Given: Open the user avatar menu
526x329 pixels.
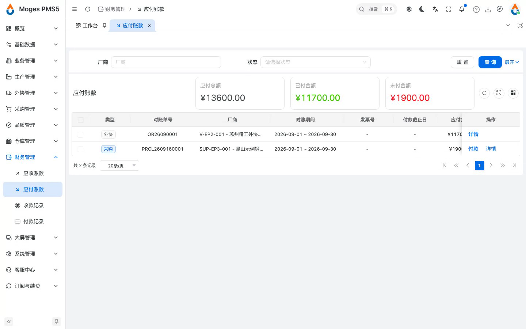Looking at the screenshot, I should pyautogui.click(x=515, y=9).
